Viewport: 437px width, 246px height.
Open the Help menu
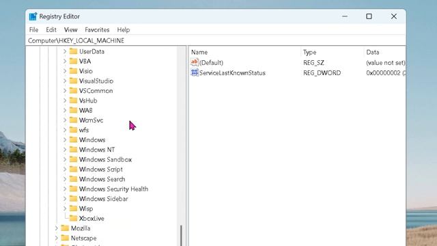[x=123, y=30]
